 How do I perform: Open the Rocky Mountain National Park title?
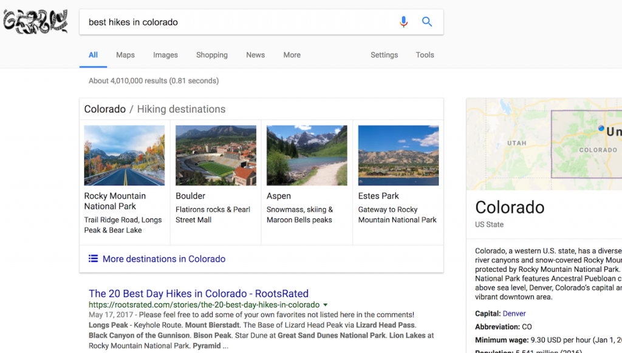(x=115, y=201)
